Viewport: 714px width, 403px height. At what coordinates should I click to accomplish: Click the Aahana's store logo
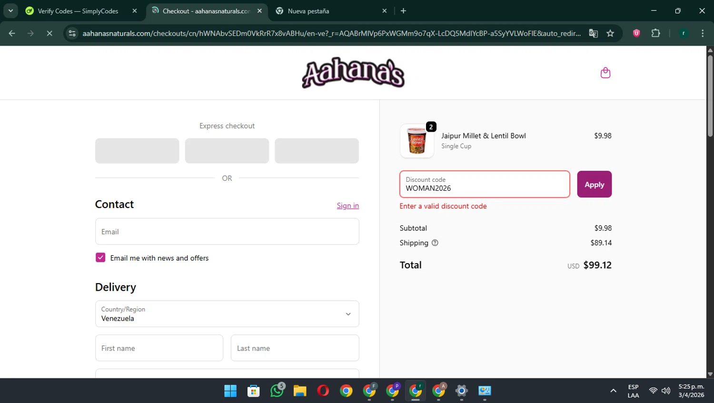point(353,73)
